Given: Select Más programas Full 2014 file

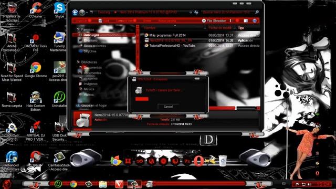Looking at the screenshot, I should point(167,35).
